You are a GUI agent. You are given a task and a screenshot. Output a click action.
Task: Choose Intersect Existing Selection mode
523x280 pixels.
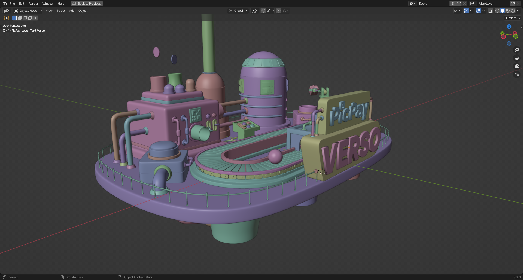[x=35, y=18]
